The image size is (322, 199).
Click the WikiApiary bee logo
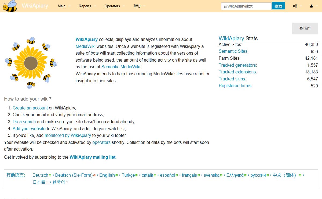10,6
